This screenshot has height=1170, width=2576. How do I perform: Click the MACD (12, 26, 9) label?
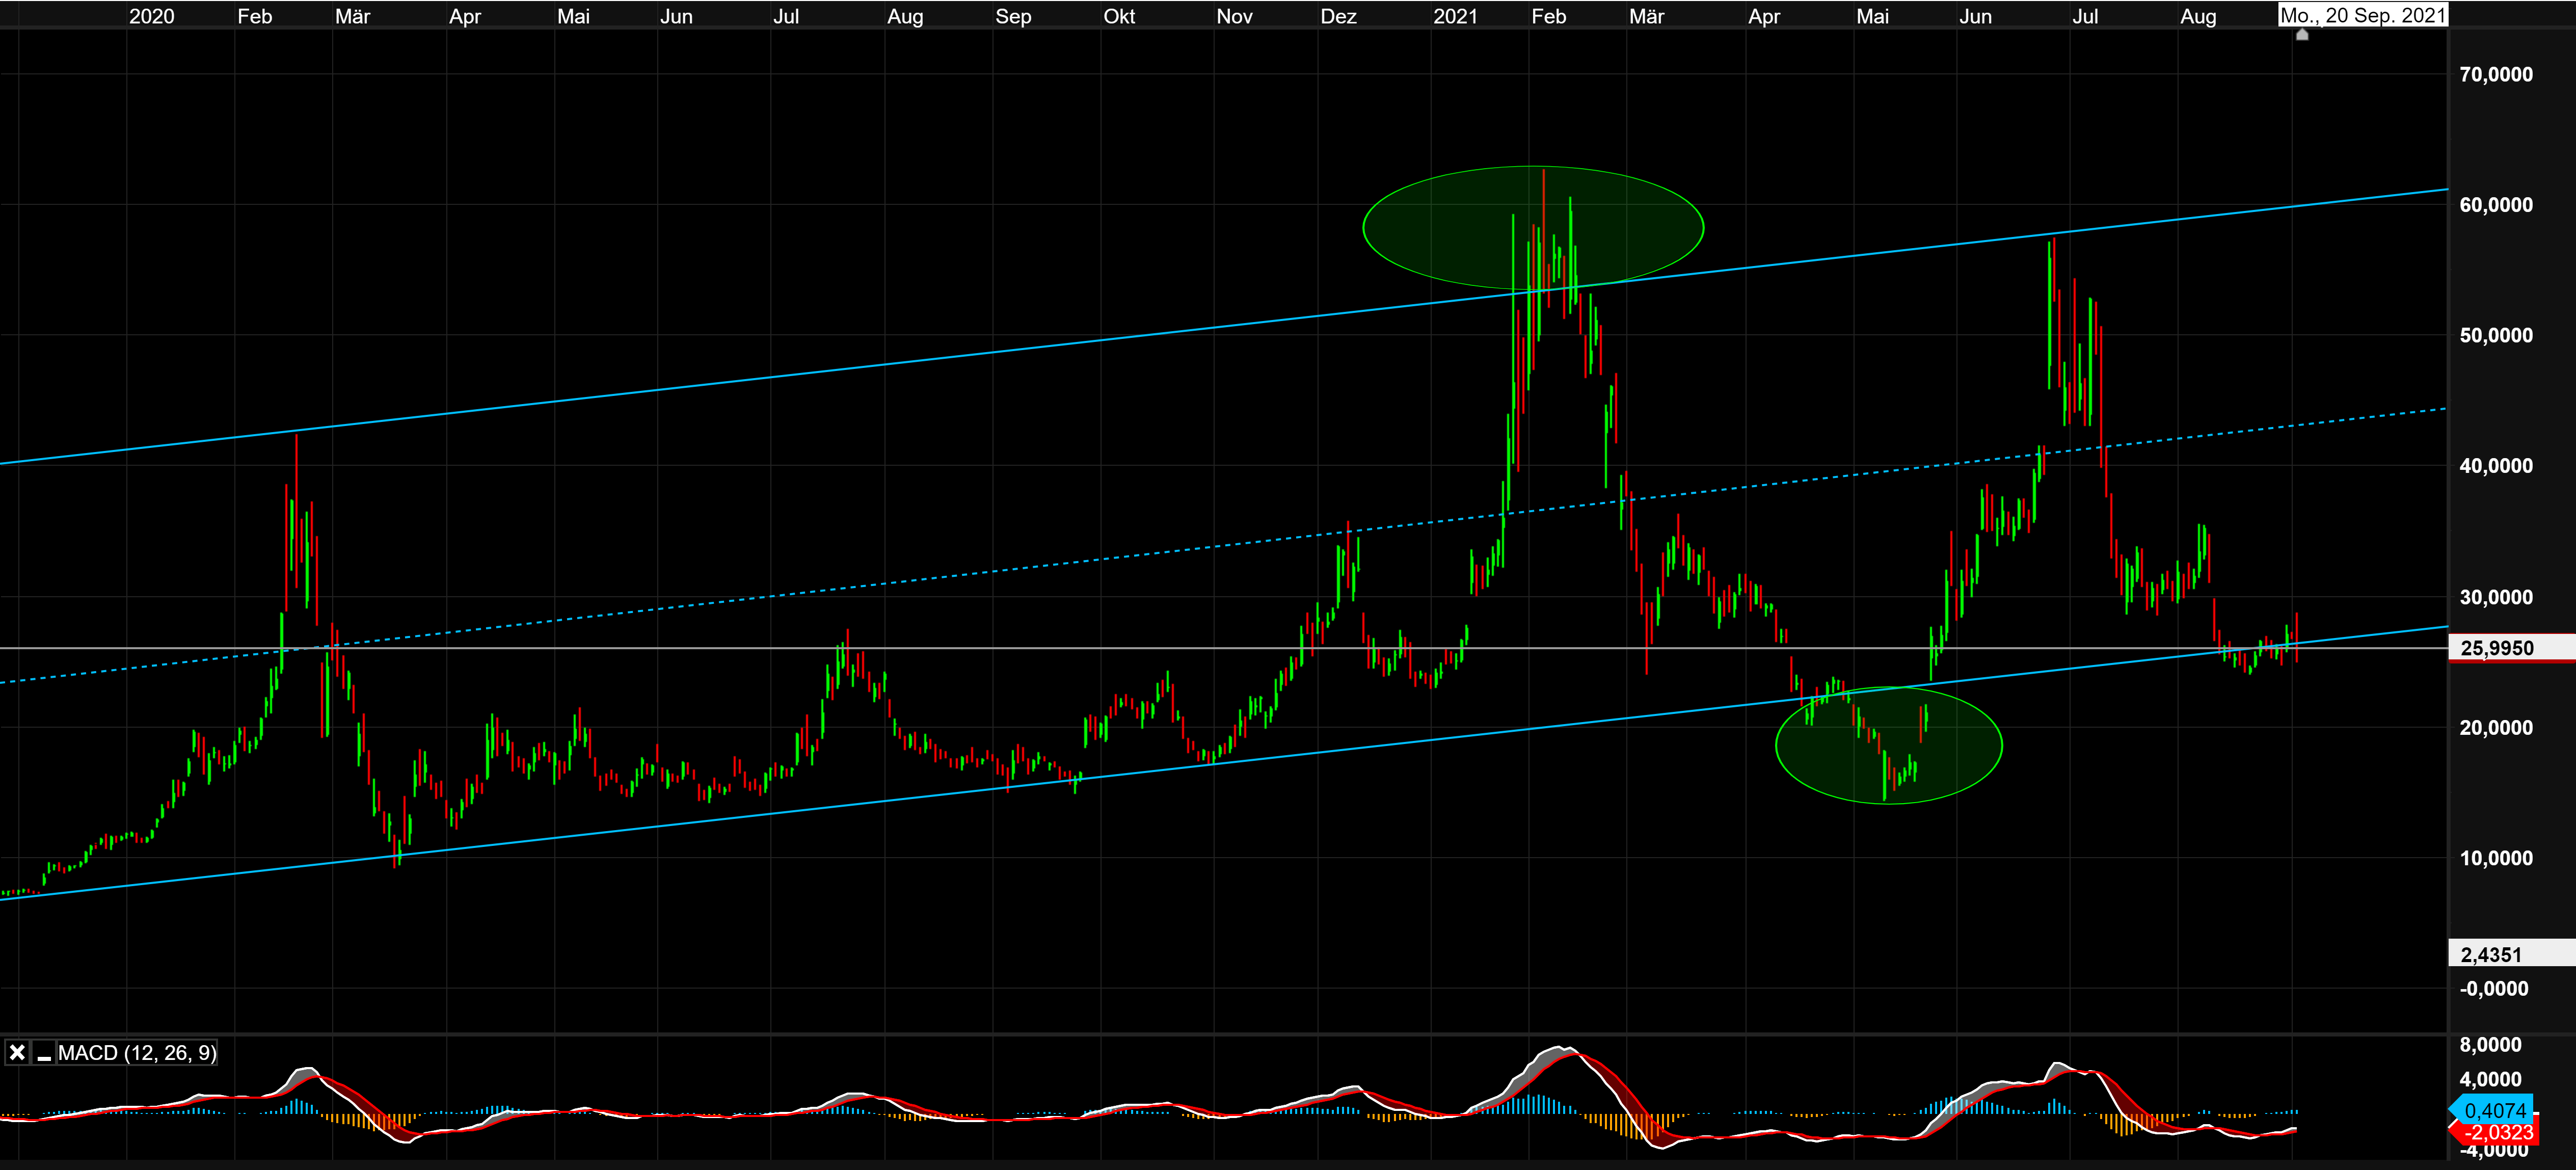(137, 1052)
